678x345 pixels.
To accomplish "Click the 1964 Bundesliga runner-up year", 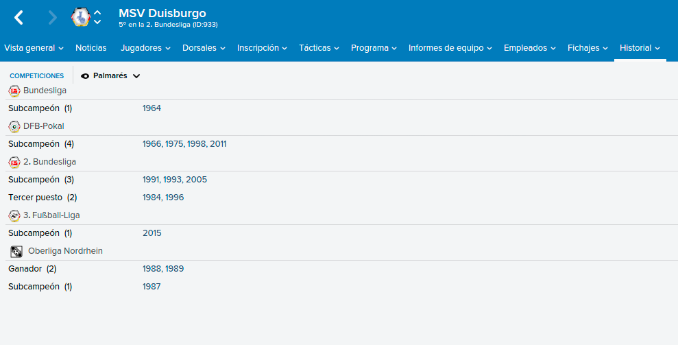I will [152, 108].
